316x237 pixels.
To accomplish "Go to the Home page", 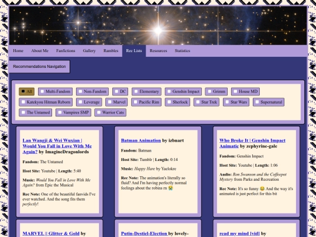I will click(x=18, y=51).
